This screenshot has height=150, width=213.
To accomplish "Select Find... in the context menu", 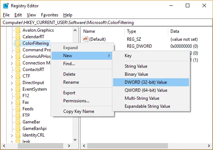I will [x=82, y=64].
